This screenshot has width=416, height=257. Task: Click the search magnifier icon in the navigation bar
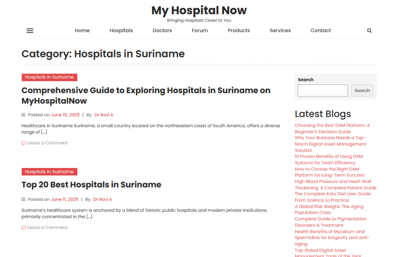coord(369,31)
